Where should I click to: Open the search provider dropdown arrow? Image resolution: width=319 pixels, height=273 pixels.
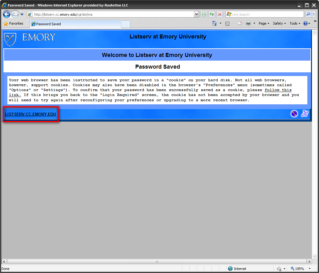click(x=313, y=14)
